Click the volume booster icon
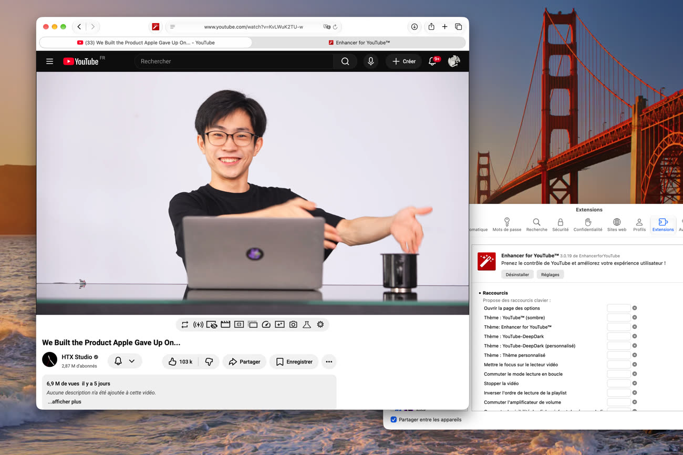The width and height of the screenshot is (683, 455). click(198, 325)
